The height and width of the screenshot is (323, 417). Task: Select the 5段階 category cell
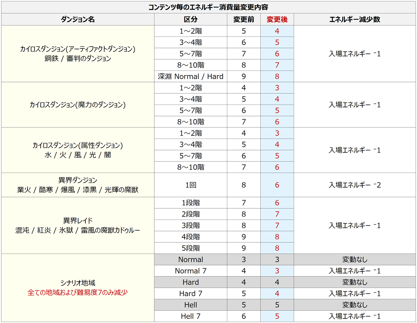pyautogui.click(x=190, y=248)
